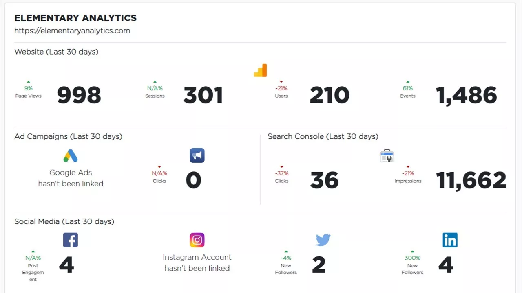Click the Google Search Console icon
The width and height of the screenshot is (522, 293).
387,155
